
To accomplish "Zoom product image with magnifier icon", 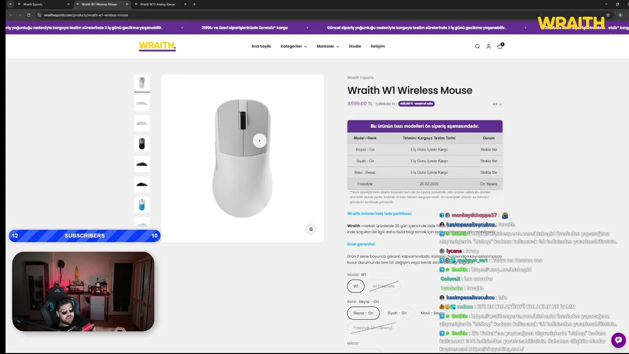I will click(x=311, y=229).
